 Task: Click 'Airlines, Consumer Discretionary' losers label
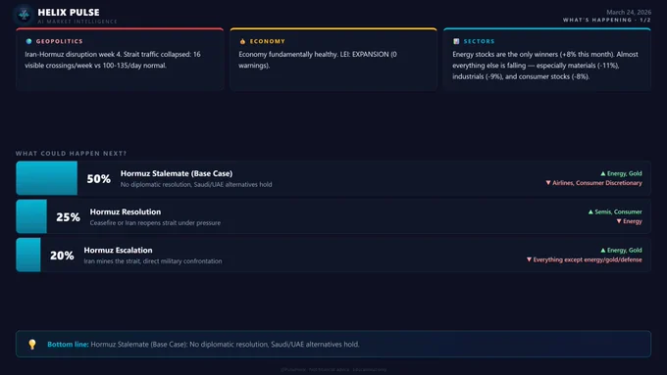(597, 183)
